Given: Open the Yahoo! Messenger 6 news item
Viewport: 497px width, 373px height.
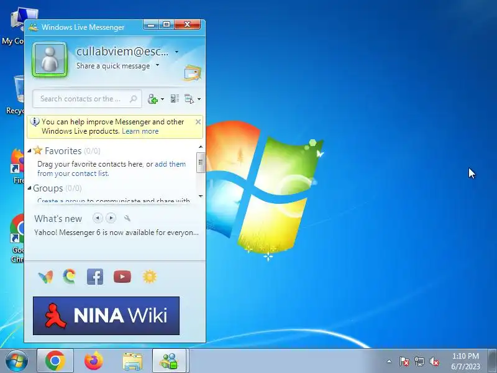Looking at the screenshot, I should coord(116,233).
